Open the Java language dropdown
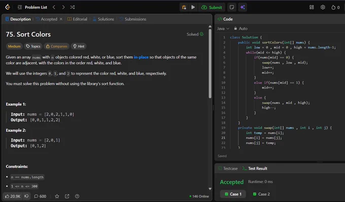The height and width of the screenshot is (202, 345). tap(223, 28)
